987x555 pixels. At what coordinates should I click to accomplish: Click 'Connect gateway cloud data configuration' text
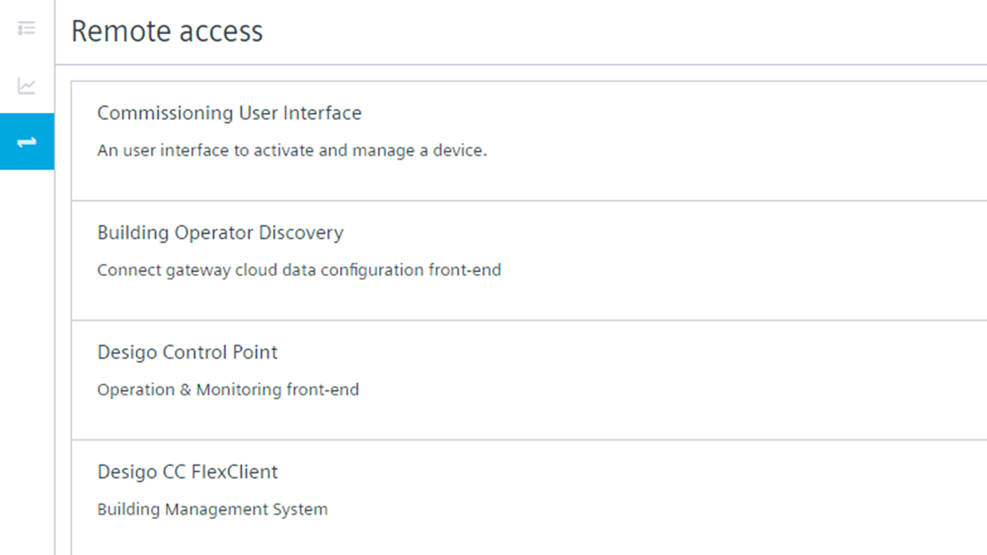click(x=299, y=270)
